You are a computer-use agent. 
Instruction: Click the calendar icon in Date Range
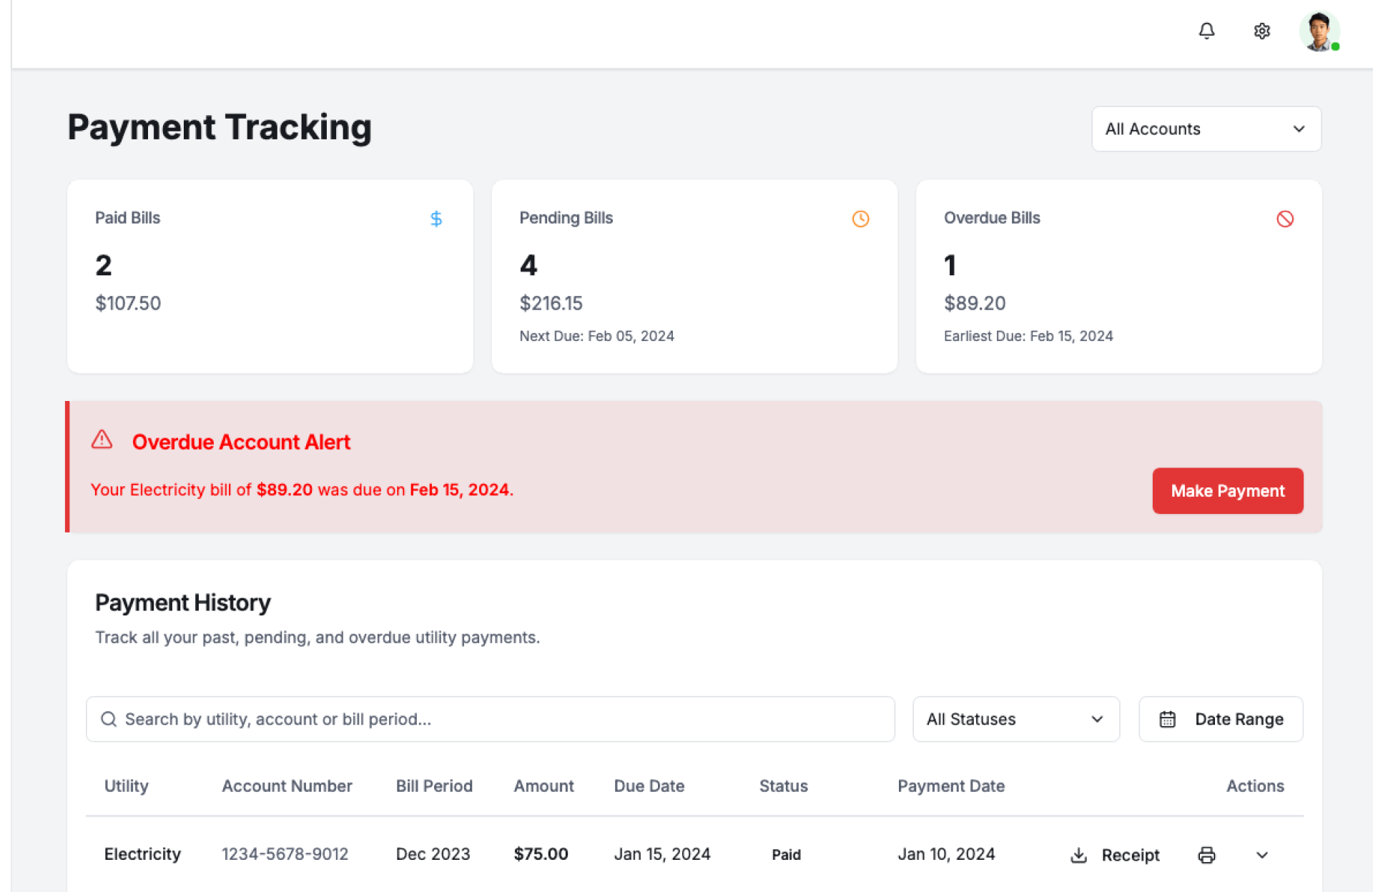1167,719
